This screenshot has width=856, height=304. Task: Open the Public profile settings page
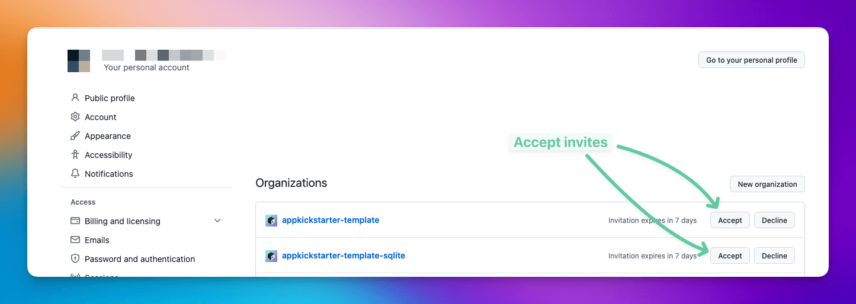point(110,98)
